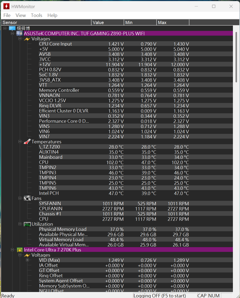The height and width of the screenshot is (298, 240).
Task: Click the Logging OFF status bar text
Action: point(160,296)
